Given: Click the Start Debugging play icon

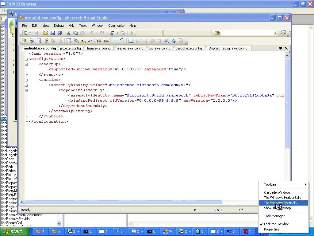Looking at the screenshot, I should click(132, 33).
